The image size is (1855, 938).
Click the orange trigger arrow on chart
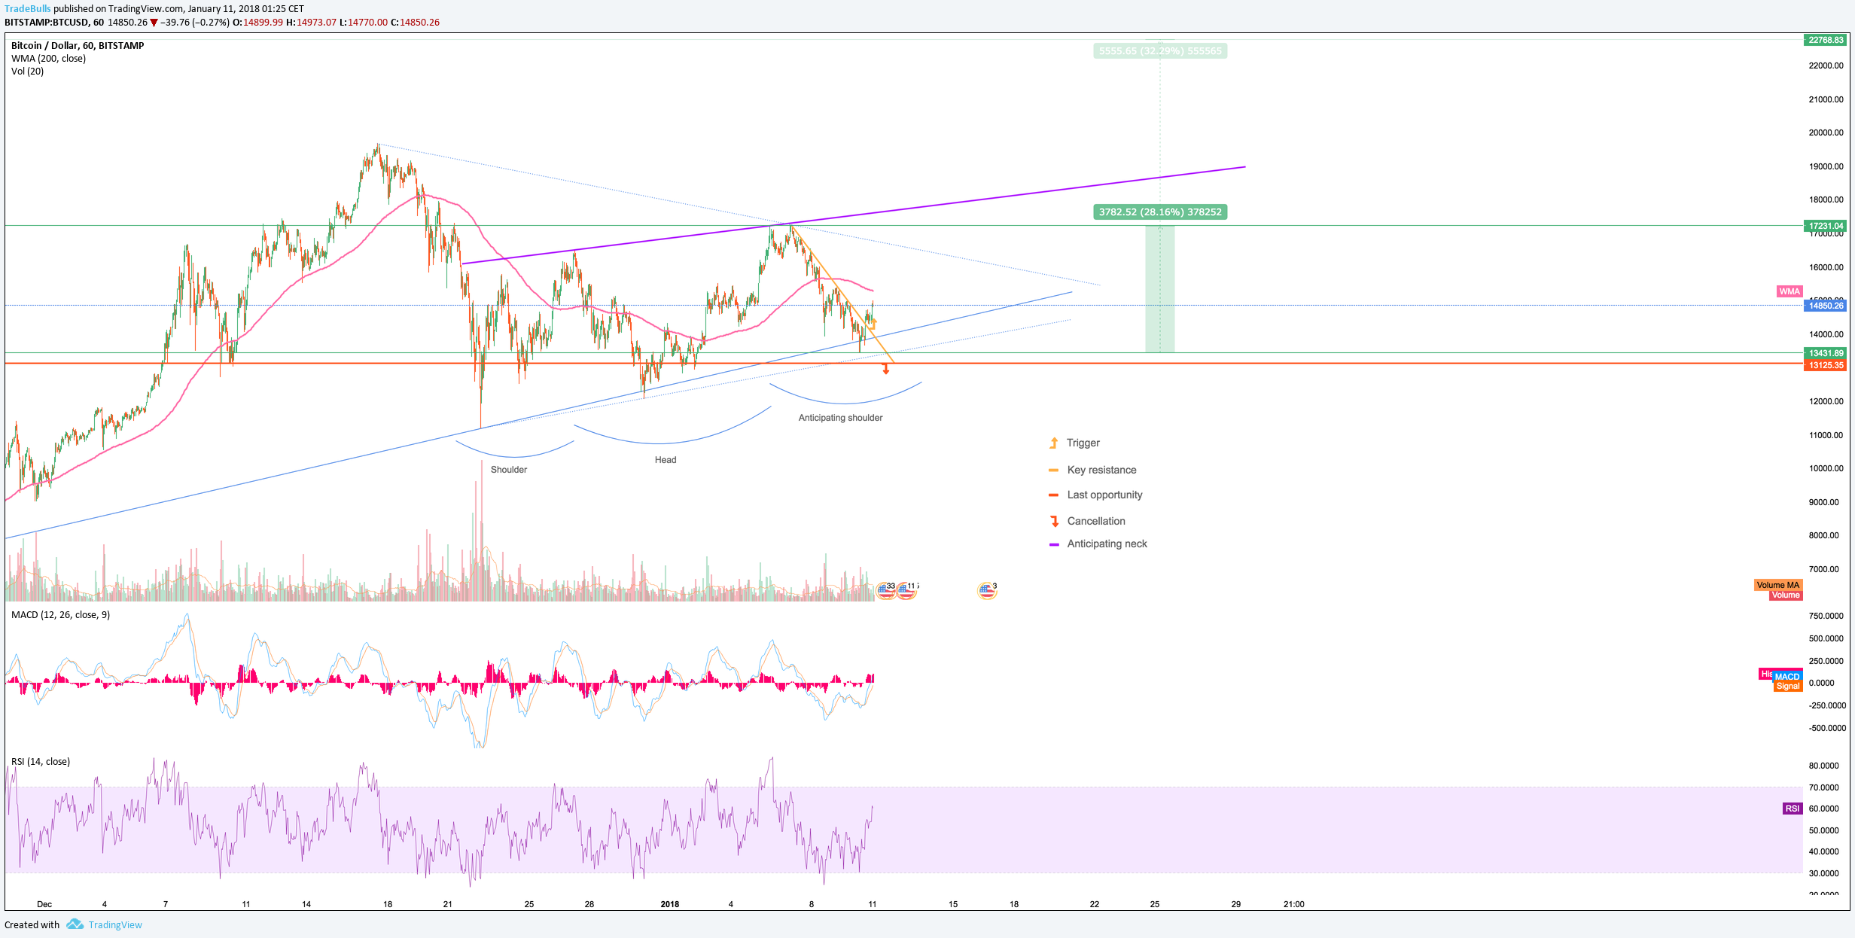873,324
